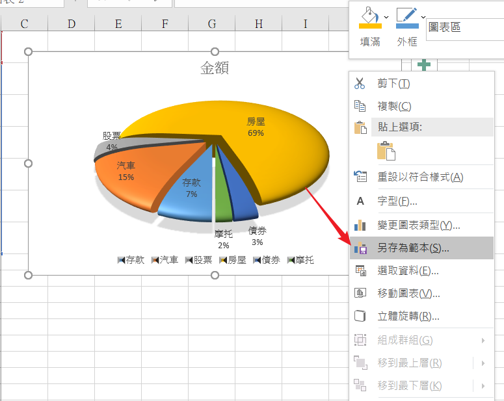
Task: Click legend entry 股票
Action: tap(198, 260)
